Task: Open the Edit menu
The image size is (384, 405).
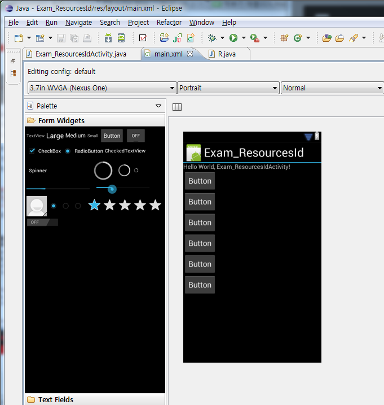Action: (32, 23)
